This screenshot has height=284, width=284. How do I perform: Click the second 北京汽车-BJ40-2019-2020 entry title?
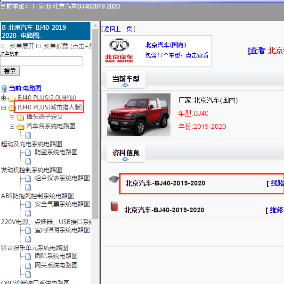click(164, 210)
